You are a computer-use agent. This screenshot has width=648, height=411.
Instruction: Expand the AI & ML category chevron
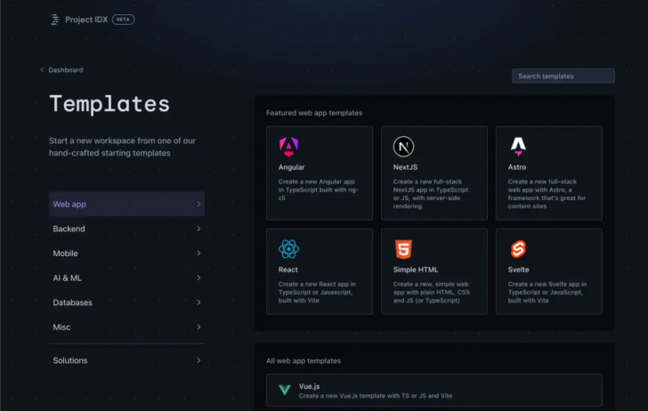[x=198, y=278]
